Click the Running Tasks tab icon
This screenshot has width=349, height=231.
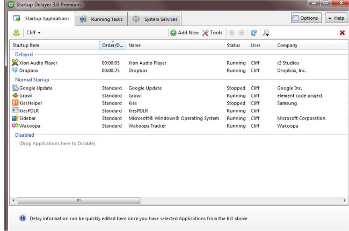83,19
